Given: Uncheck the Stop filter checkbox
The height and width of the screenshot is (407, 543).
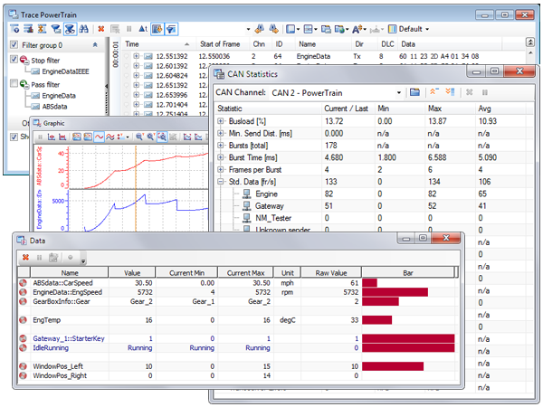Looking at the screenshot, I should (14, 60).
